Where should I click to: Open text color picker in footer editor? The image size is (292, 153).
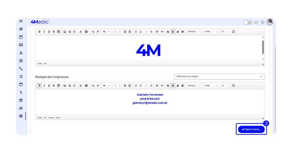pos(81,85)
